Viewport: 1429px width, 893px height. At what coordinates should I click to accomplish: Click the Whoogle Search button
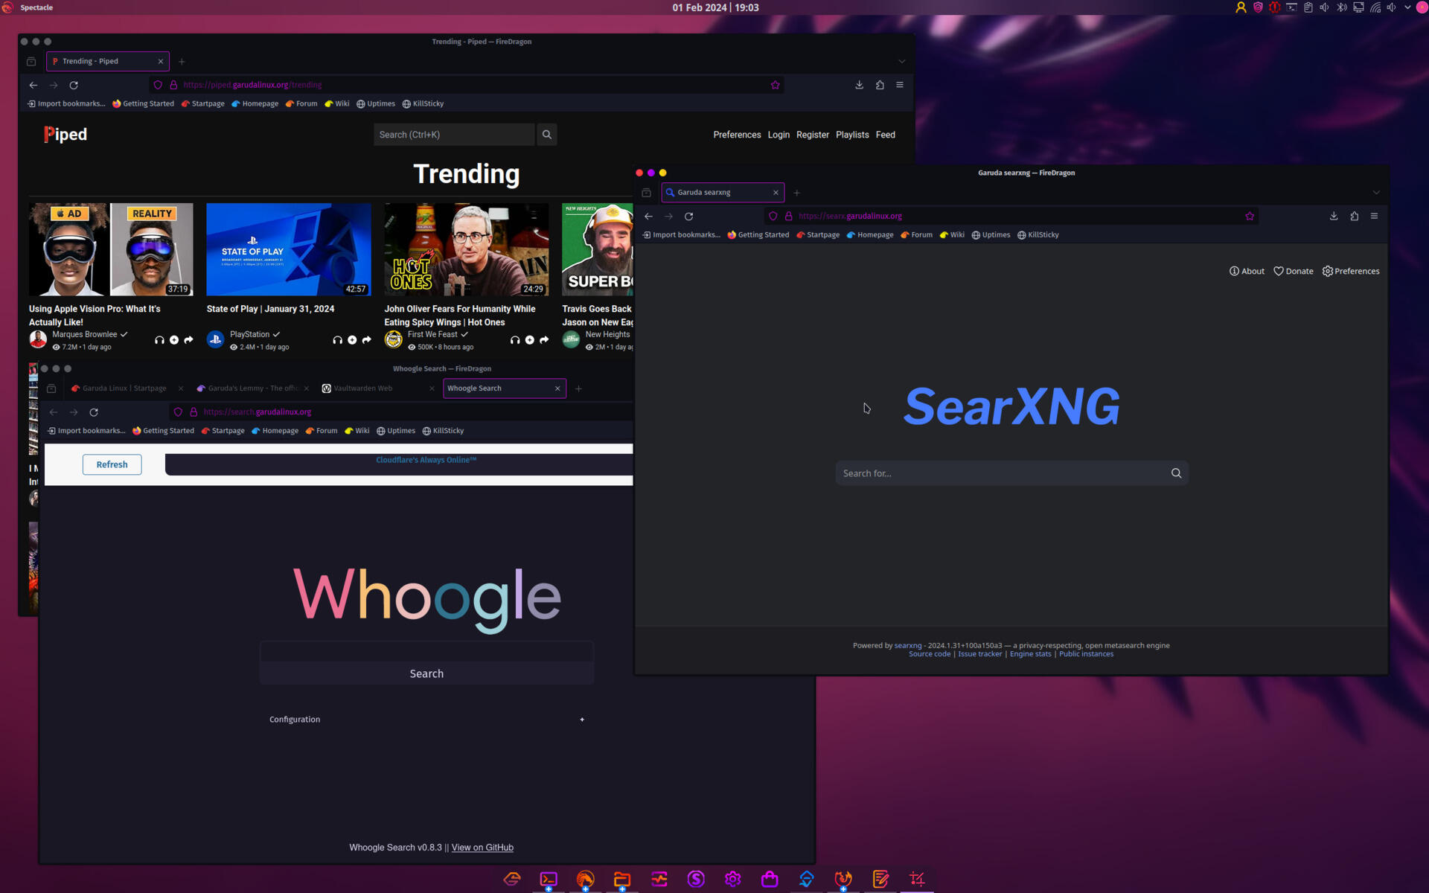coord(426,673)
